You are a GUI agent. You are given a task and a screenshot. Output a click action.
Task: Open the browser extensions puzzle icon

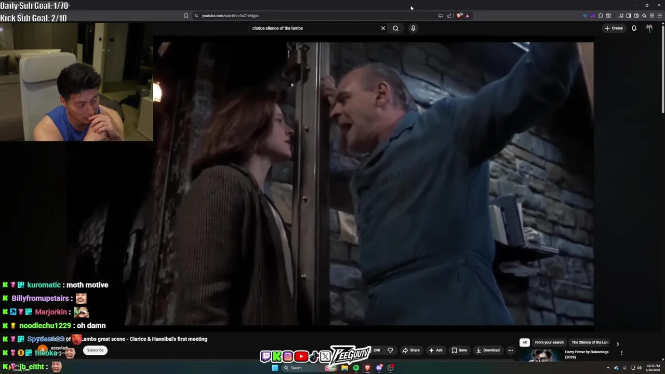pyautogui.click(x=601, y=16)
